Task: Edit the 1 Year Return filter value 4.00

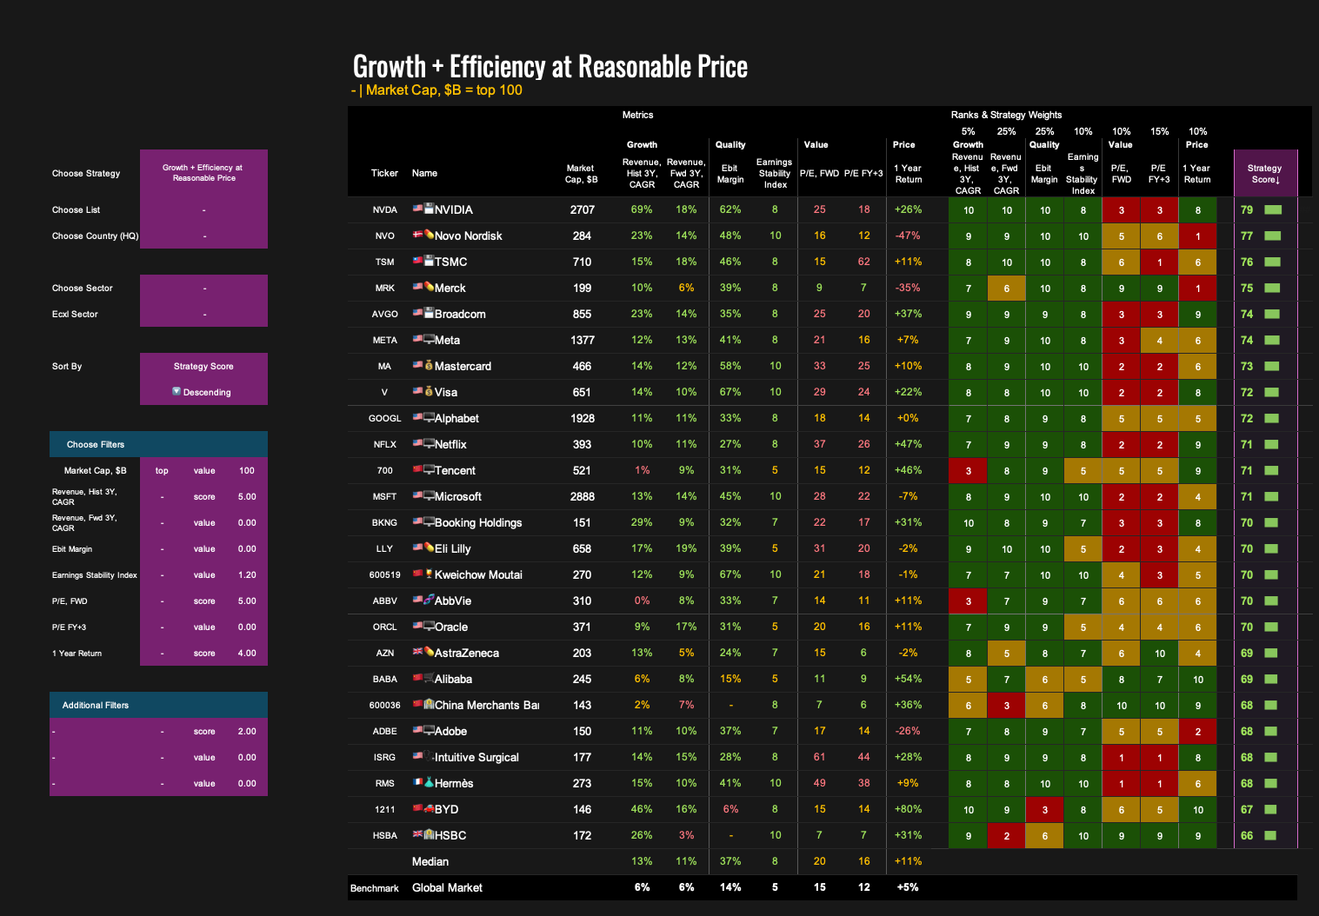Action: tap(247, 653)
